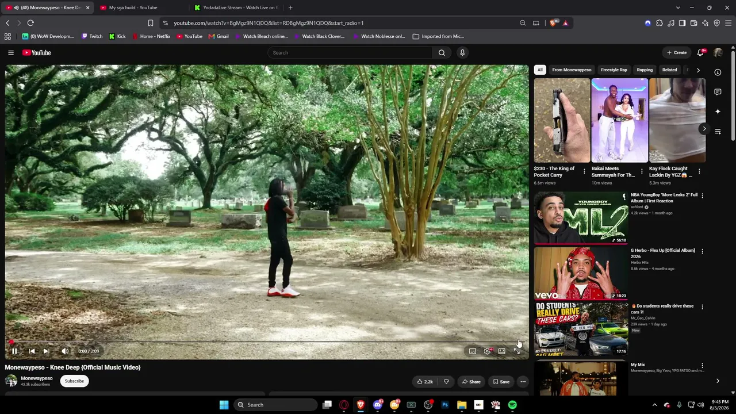Show more Shorts with the shelf arrow
Viewport: 736px width, 414px height.
(704, 129)
